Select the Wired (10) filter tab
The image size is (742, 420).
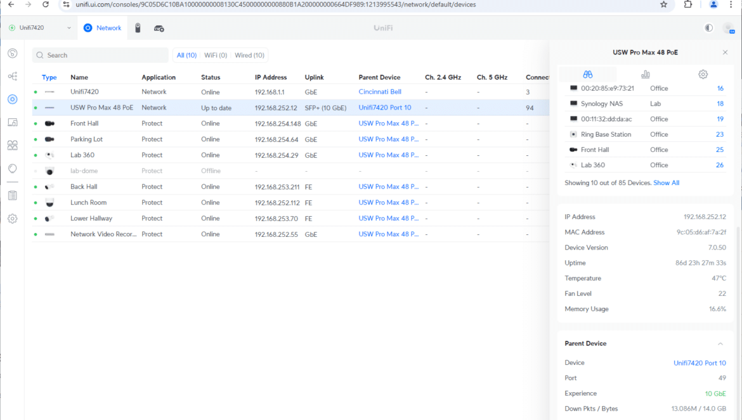249,55
